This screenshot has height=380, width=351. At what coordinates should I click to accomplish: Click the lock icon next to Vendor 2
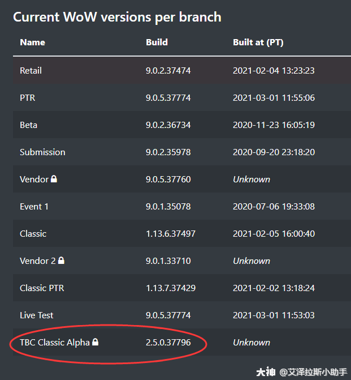[61, 261]
